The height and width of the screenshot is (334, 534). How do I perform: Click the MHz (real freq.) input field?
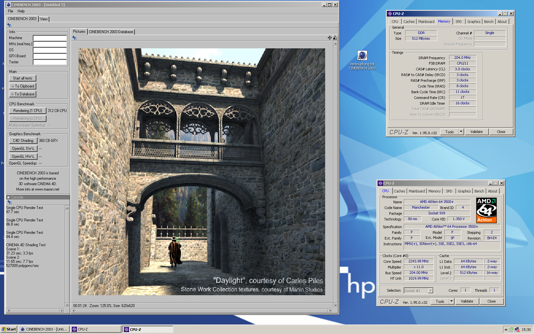[50, 44]
